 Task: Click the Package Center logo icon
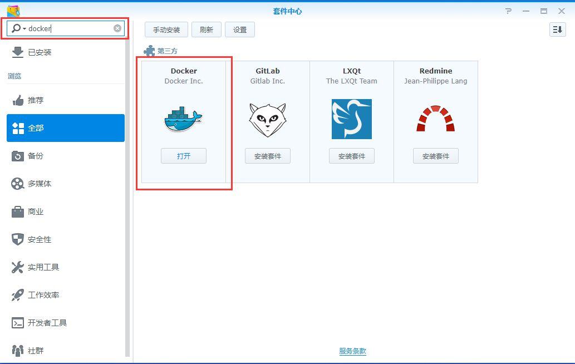(x=13, y=11)
